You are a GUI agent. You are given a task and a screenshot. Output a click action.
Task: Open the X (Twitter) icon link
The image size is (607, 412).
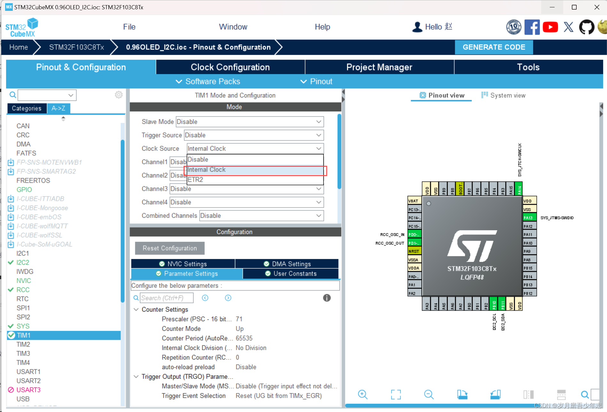568,27
